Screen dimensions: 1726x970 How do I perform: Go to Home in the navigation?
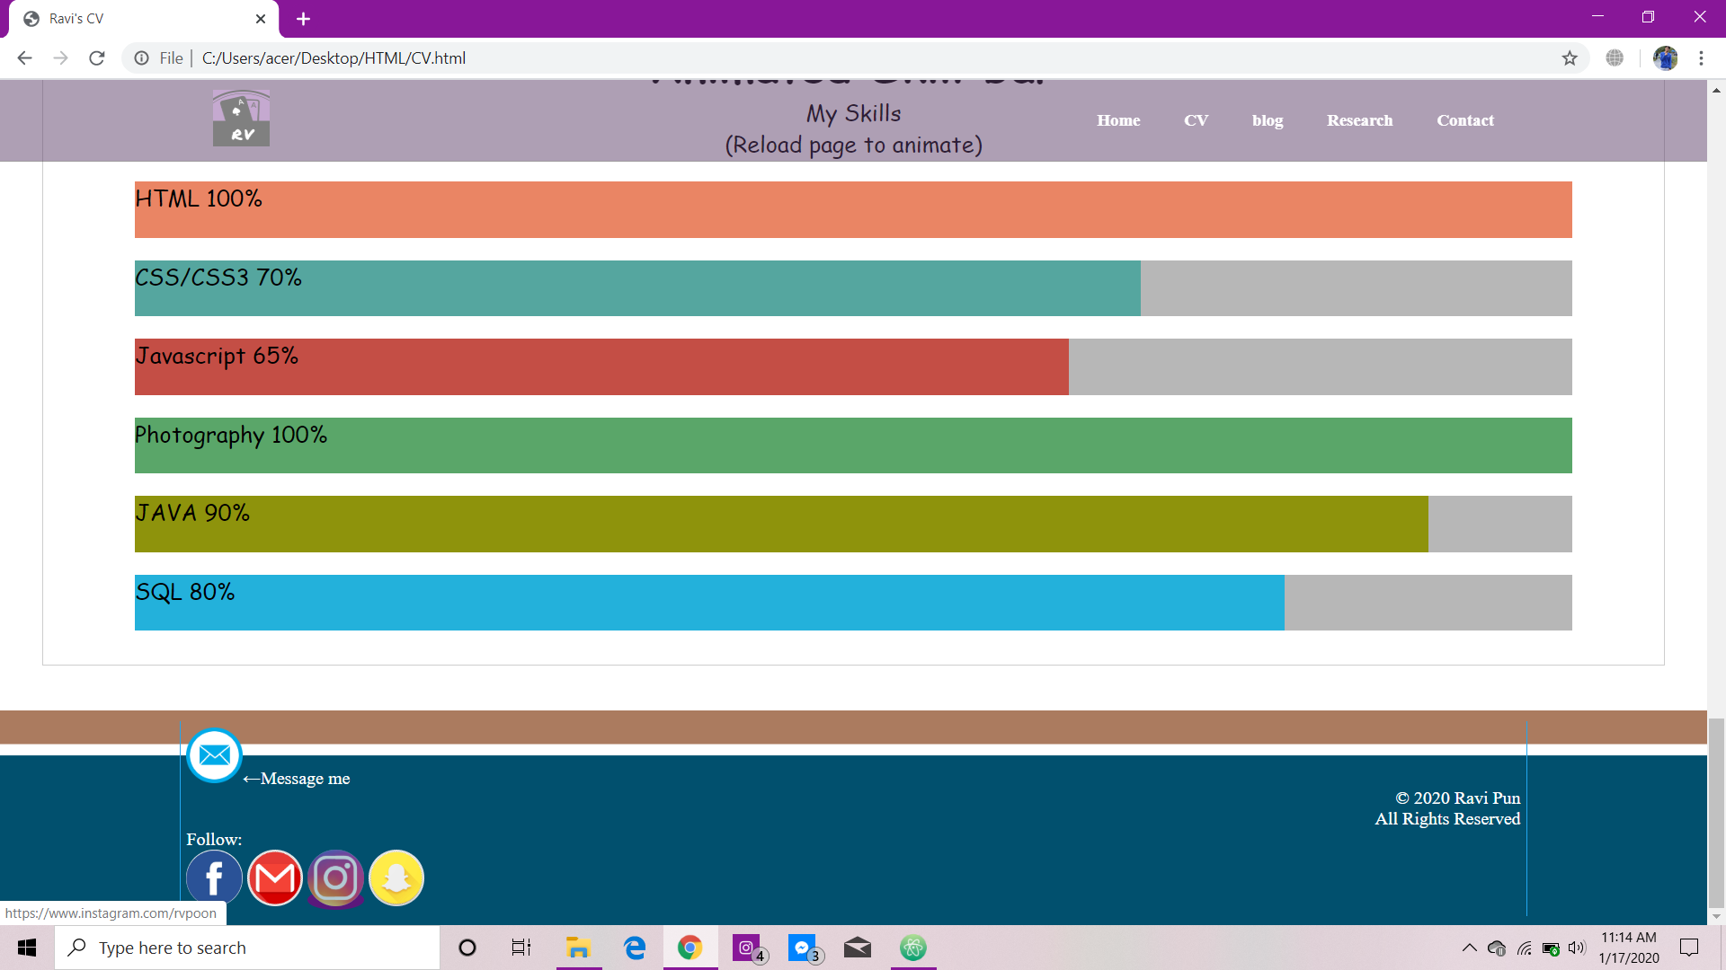click(x=1118, y=120)
